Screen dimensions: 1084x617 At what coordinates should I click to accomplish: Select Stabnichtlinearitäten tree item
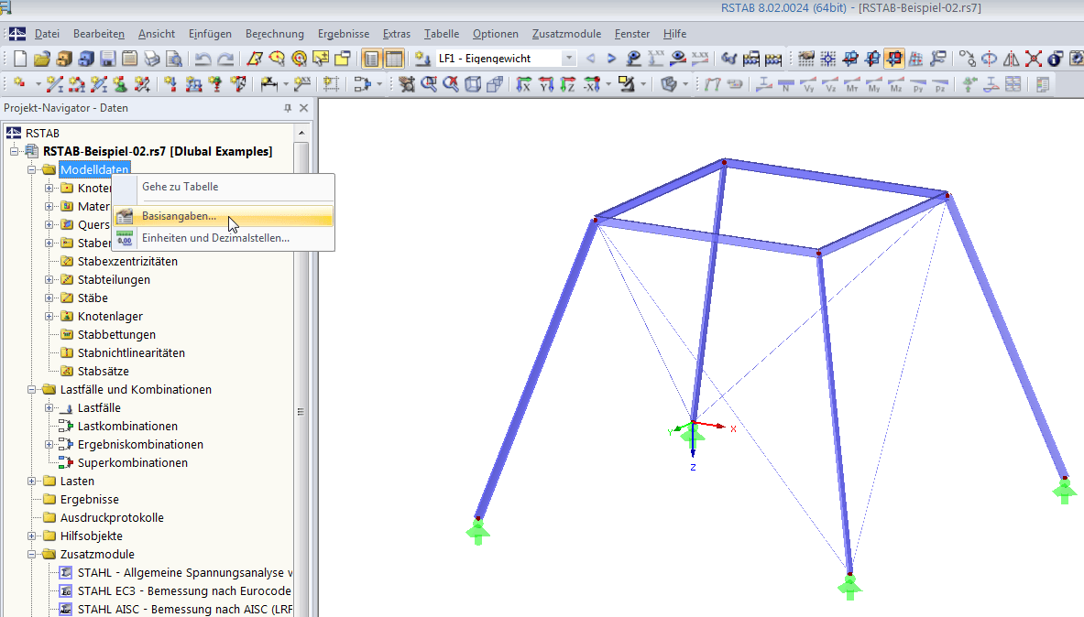tap(131, 353)
